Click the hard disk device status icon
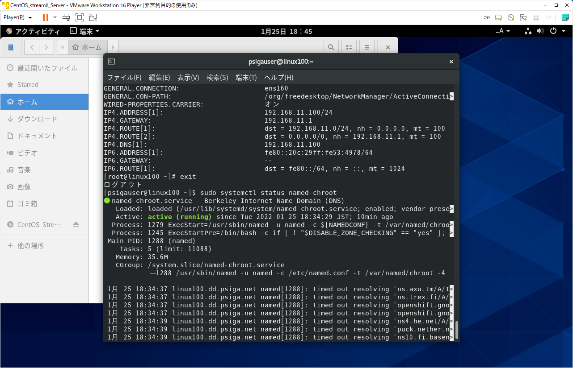Image resolution: width=573 pixels, height=368 pixels. 498,17
